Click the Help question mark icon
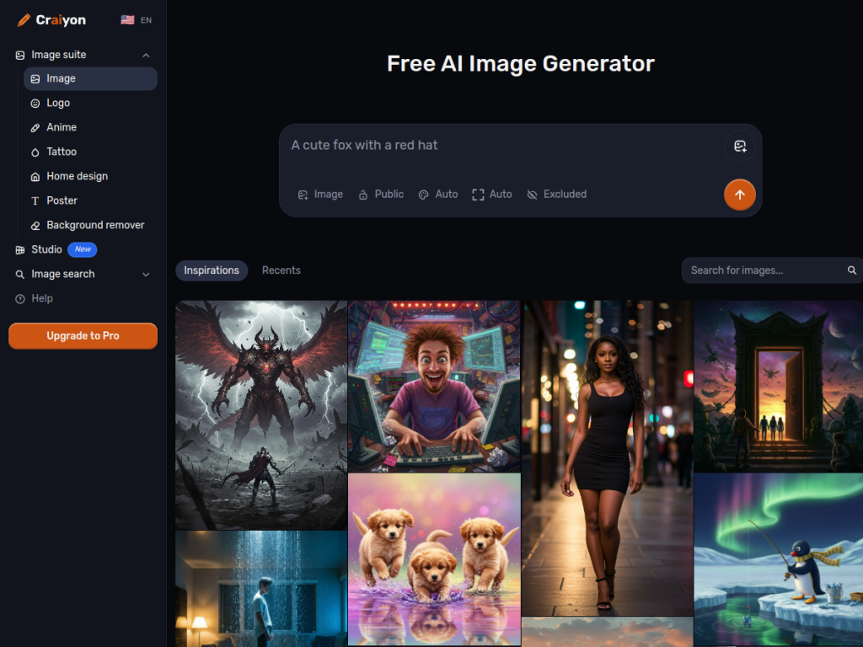The height and width of the screenshot is (647, 863). pyautogui.click(x=20, y=299)
